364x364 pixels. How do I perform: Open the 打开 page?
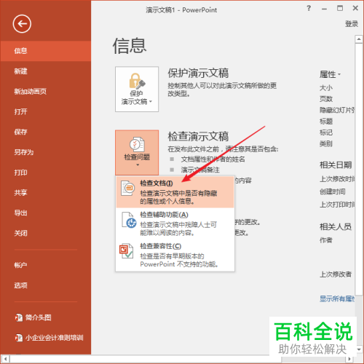(46, 111)
